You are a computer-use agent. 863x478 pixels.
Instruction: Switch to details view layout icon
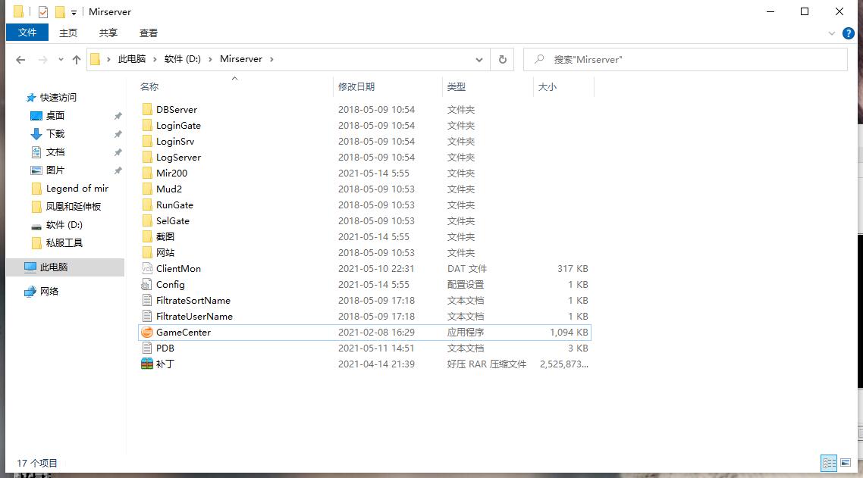coord(829,463)
